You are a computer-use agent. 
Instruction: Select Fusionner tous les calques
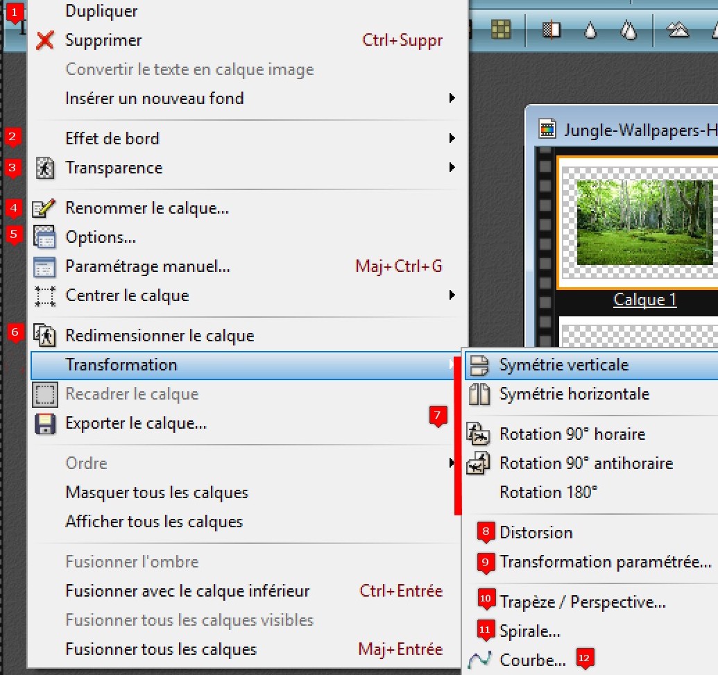coord(161,649)
